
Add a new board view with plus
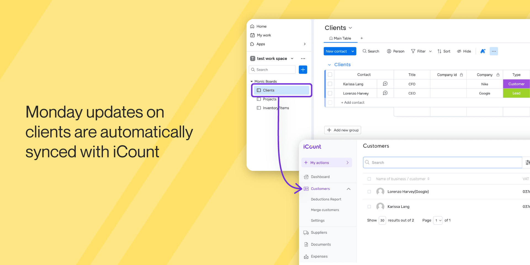coord(362,38)
